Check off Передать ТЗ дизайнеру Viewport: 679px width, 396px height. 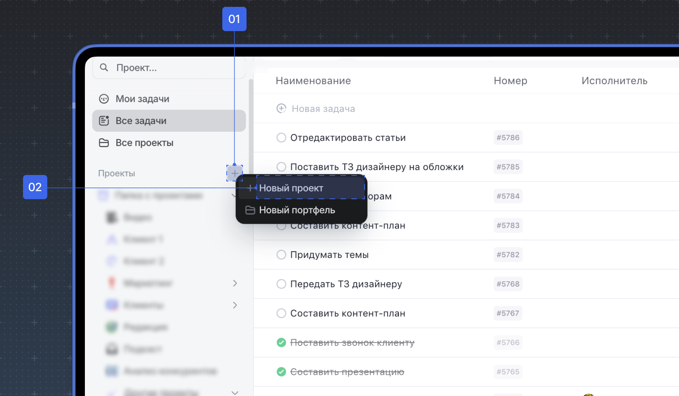click(x=281, y=284)
